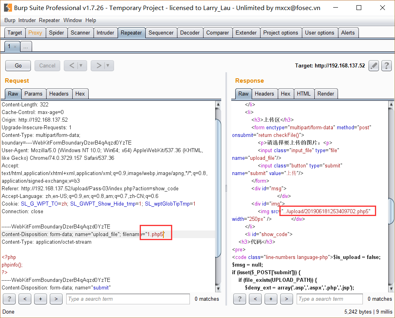395x318 pixels.
Task: Open the Help menu
Action: tap(91, 20)
